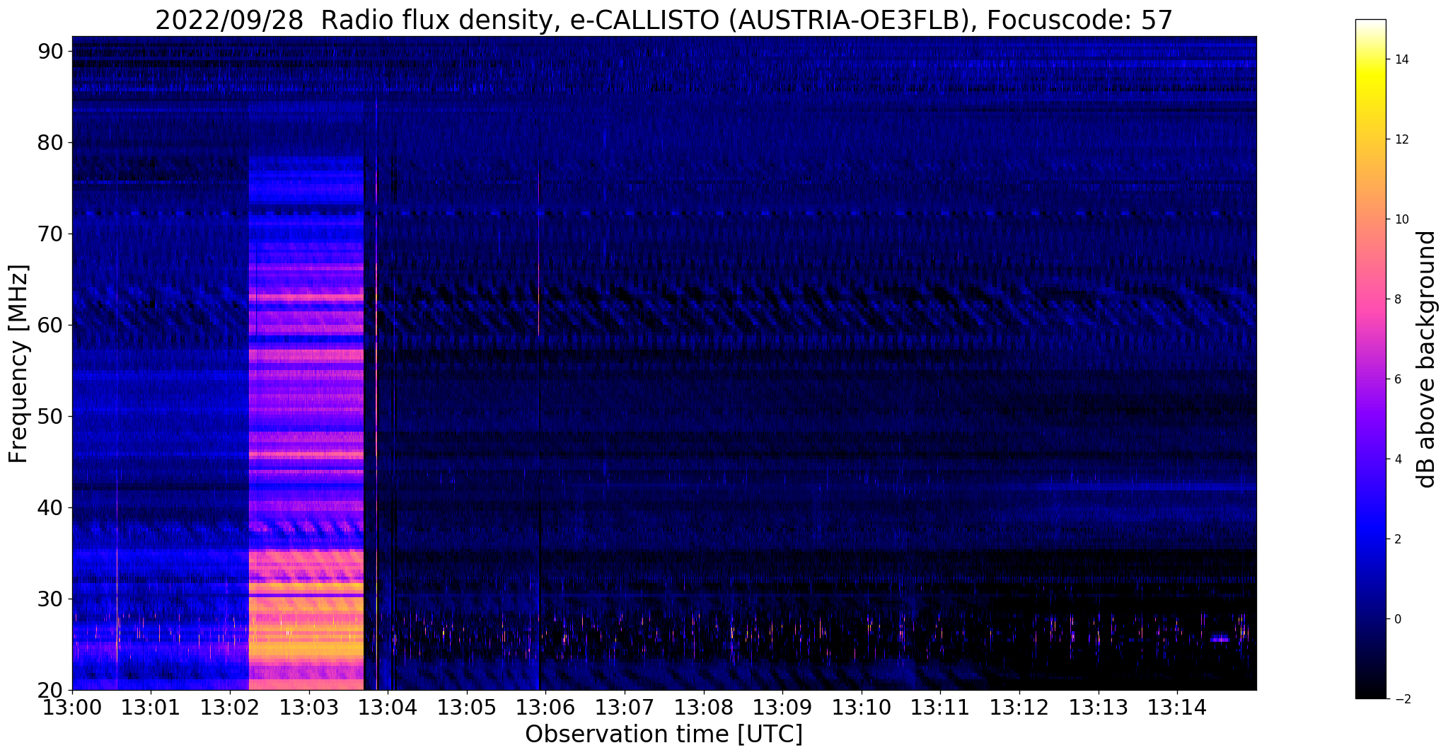1448x755 pixels.
Task: Click the 13:03 time tick label
Action: 309,706
